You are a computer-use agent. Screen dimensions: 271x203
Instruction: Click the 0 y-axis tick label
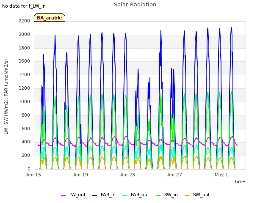[x=29, y=169]
